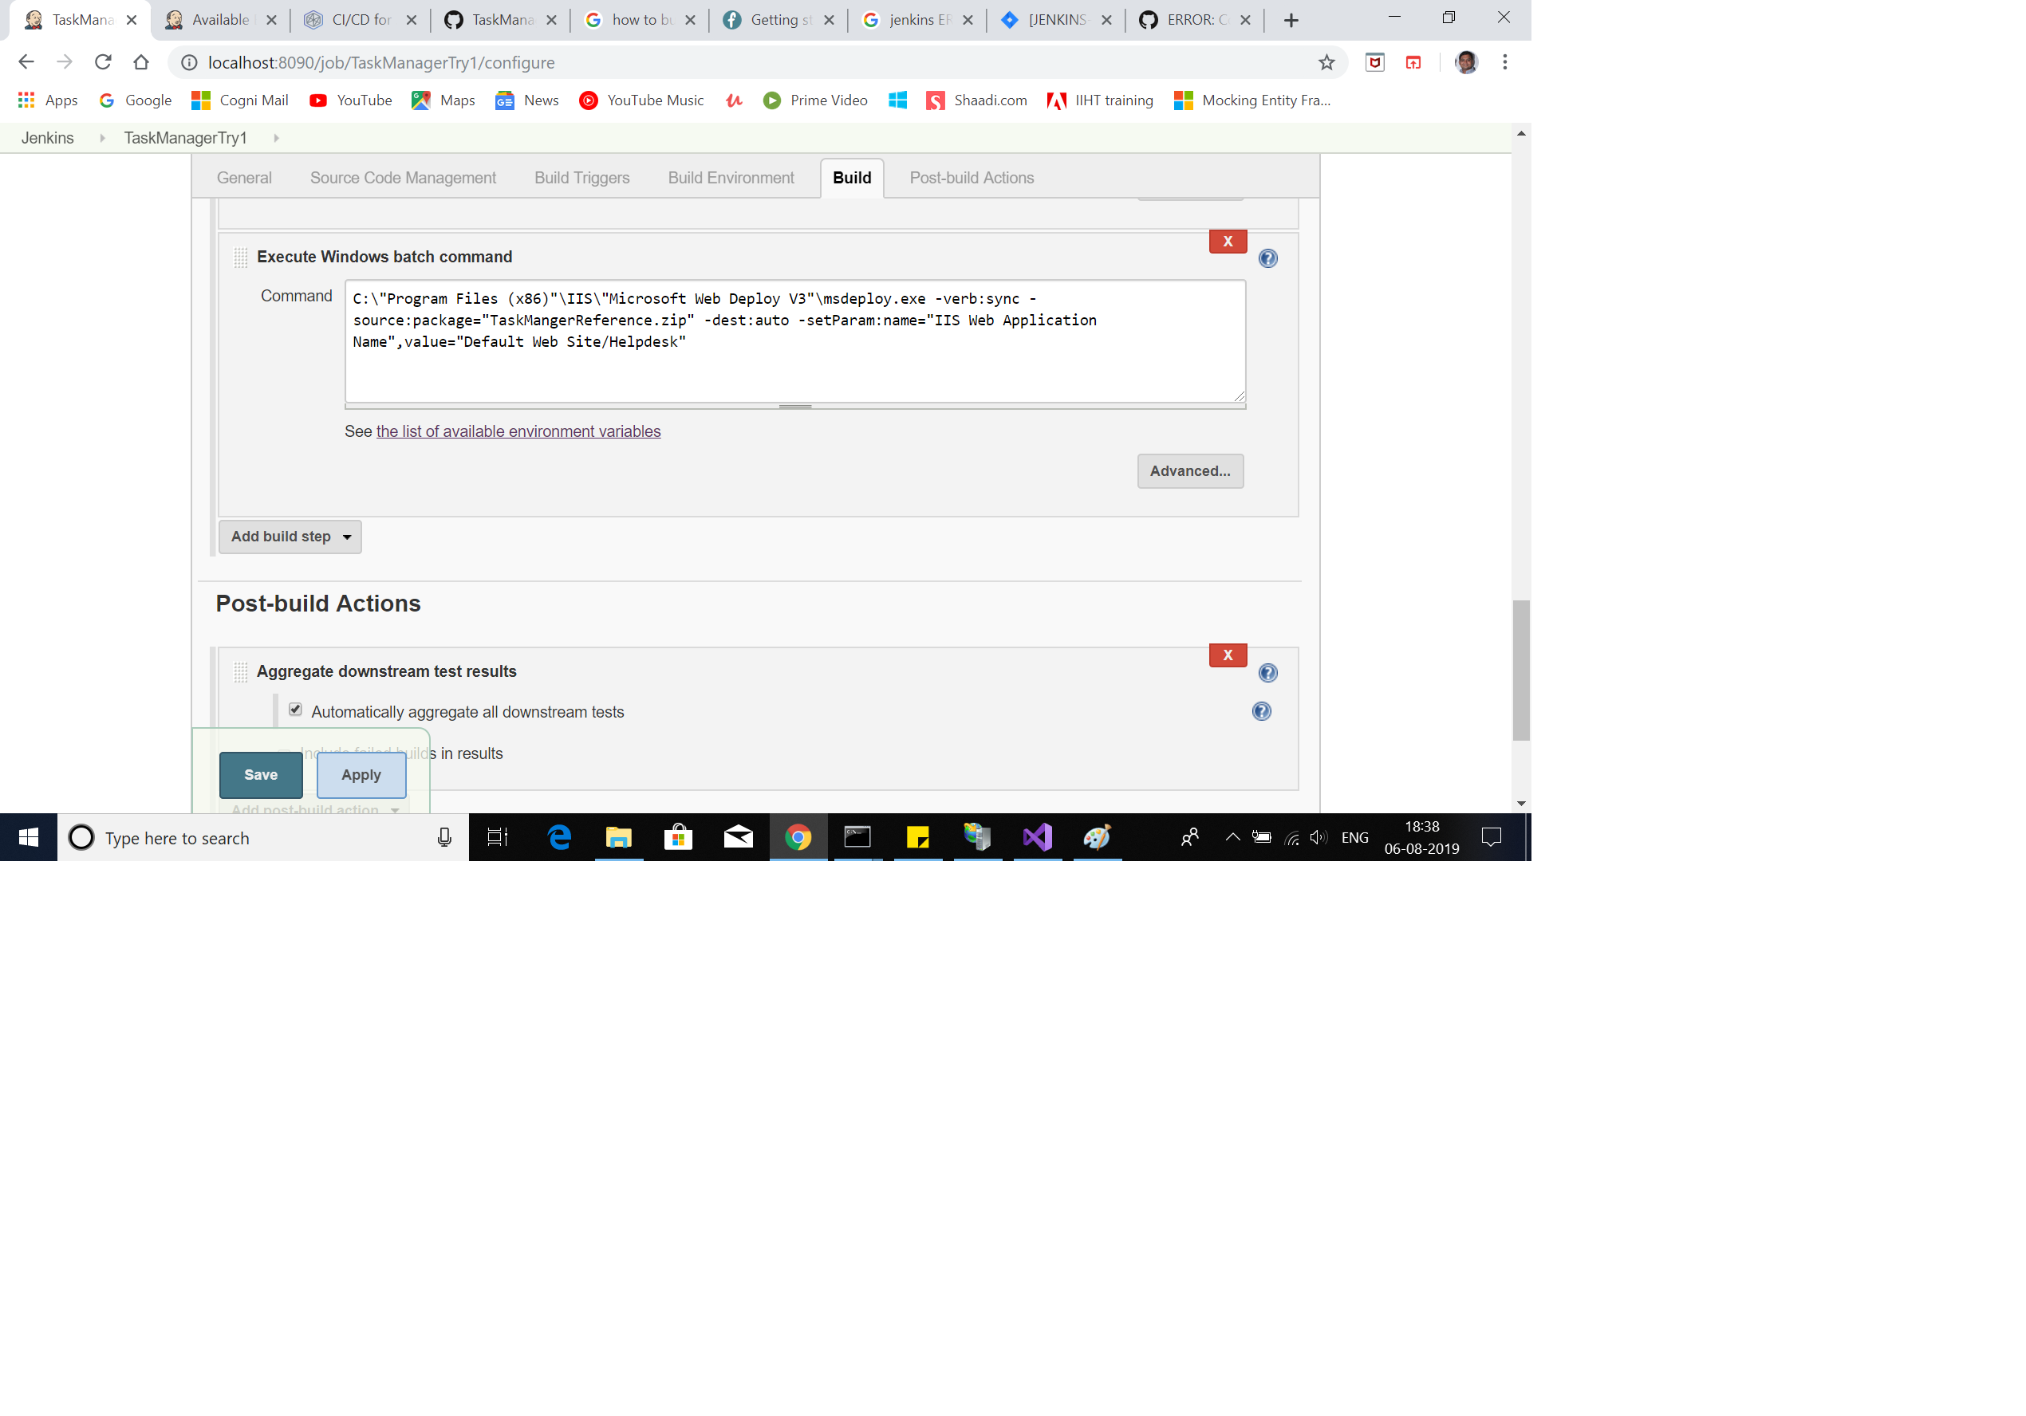Image resolution: width=2026 pixels, height=1416 pixels.
Task: Open Command Prompt from the taskbar
Action: (x=857, y=836)
